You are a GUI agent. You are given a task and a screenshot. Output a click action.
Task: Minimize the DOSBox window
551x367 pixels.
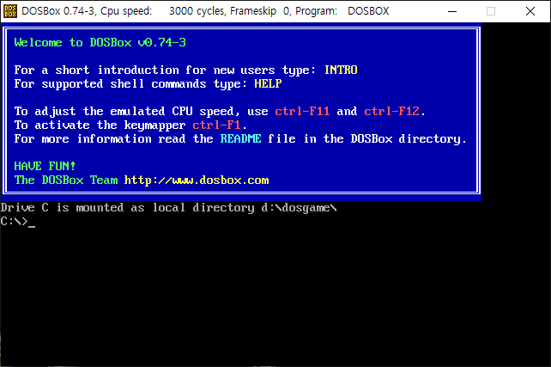452,11
